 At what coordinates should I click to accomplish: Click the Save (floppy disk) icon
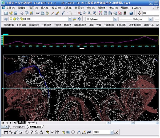[x=16, y=13]
